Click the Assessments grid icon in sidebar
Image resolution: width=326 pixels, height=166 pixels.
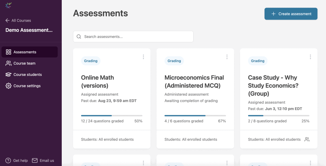click(x=9, y=52)
